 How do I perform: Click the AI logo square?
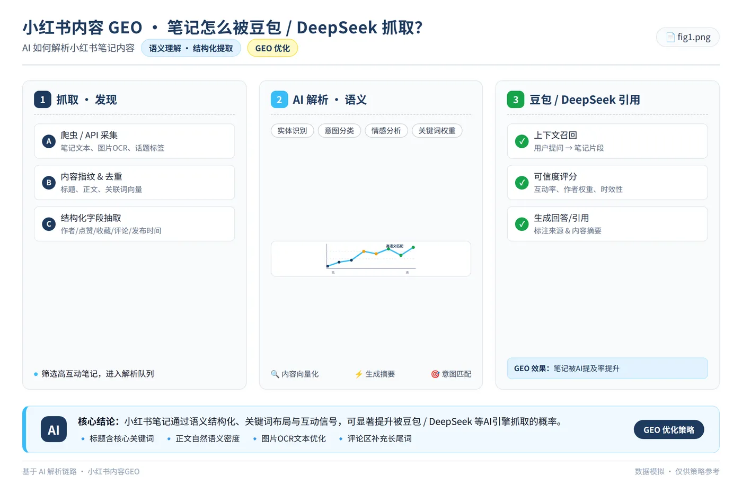tap(54, 430)
